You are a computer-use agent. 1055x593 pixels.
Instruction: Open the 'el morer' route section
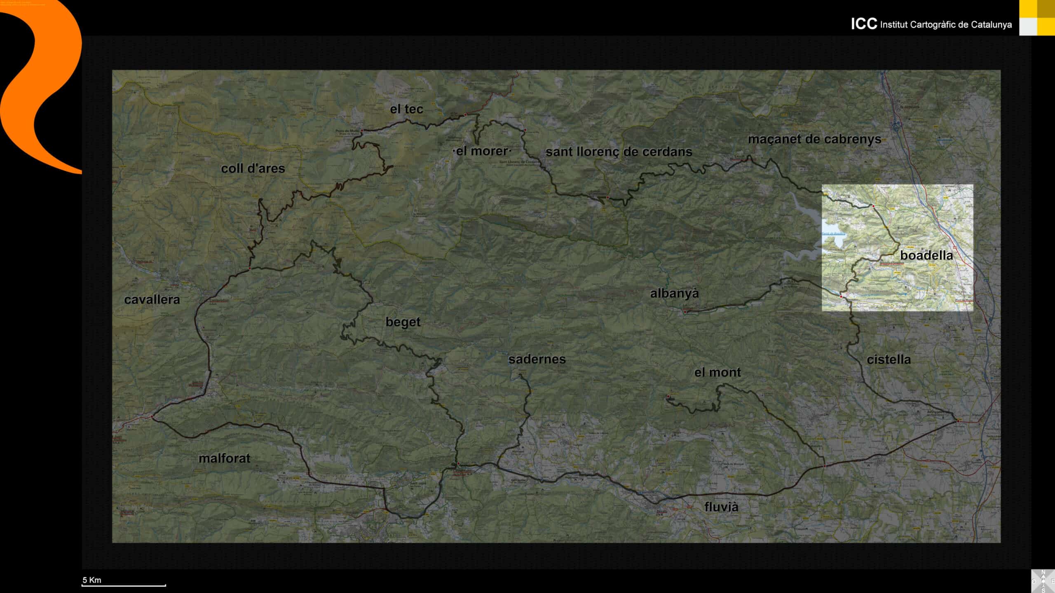[x=482, y=151]
